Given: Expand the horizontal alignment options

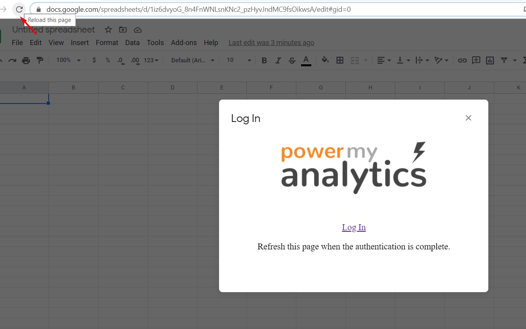Looking at the screenshot, I should click(x=384, y=60).
